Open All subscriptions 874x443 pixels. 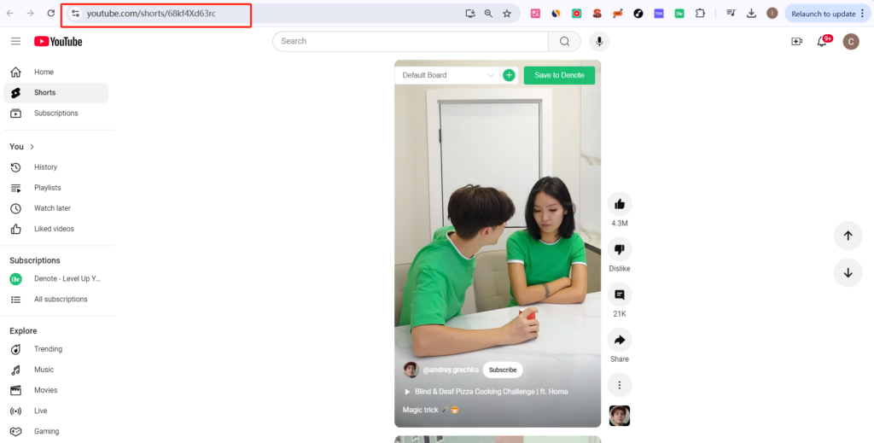pyautogui.click(x=55, y=300)
